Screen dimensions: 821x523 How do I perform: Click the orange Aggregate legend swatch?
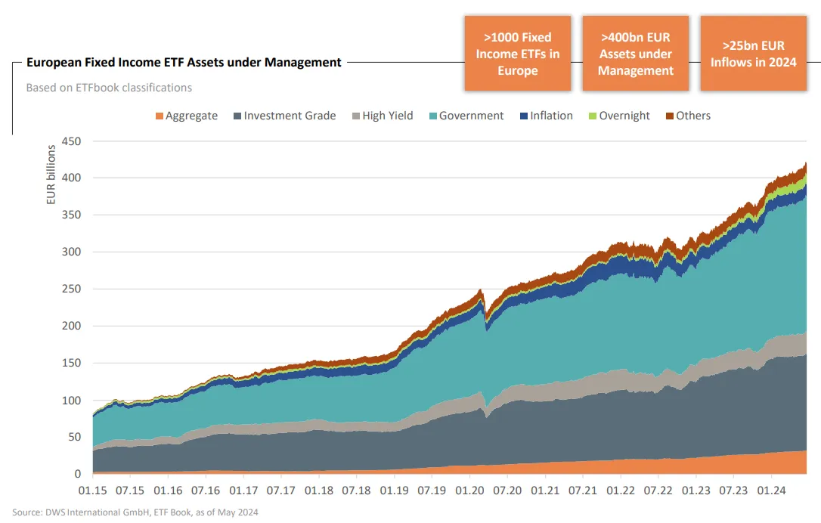(160, 116)
